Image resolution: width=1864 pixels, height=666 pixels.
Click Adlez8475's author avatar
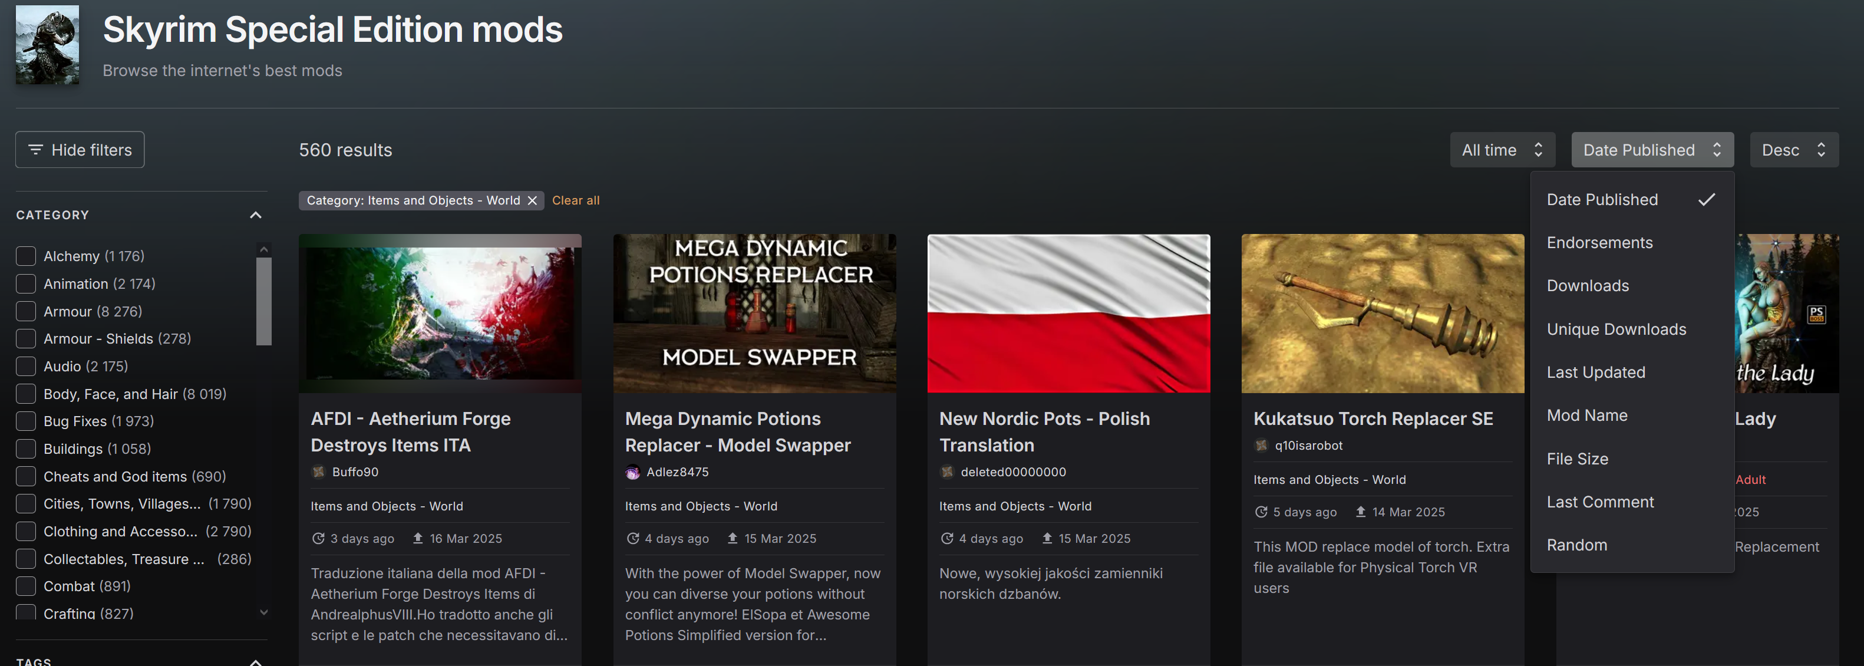click(x=632, y=472)
